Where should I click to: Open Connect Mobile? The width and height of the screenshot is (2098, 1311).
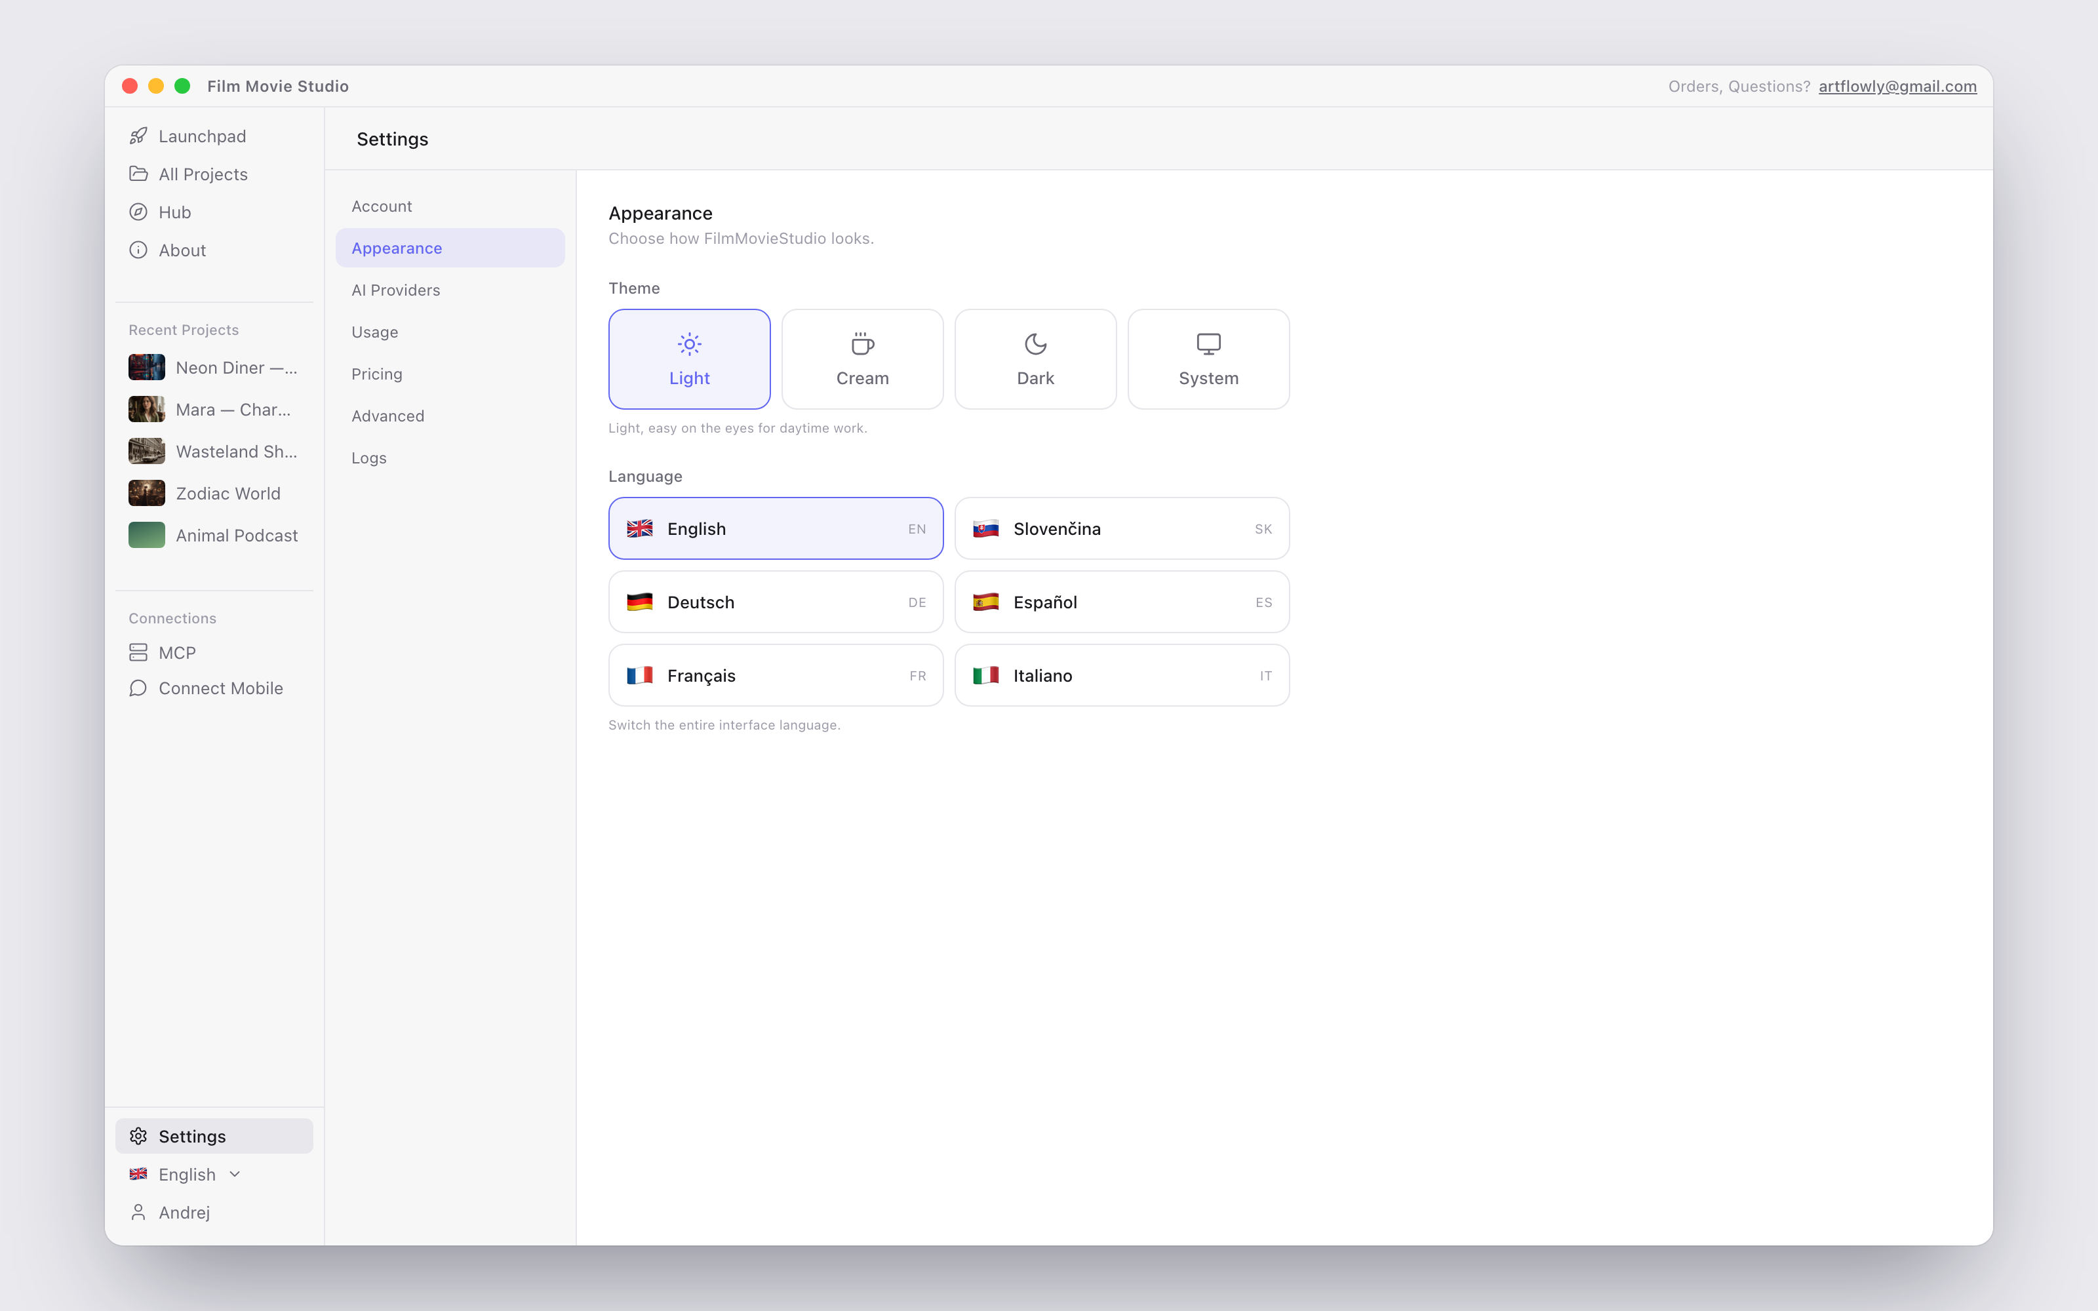pos(214,688)
